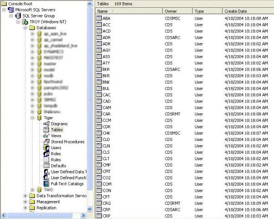Select the COM table name

click(x=107, y=184)
